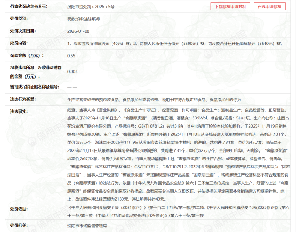296x232 pixels.
Task: Select the fine amount 0.55
Action: [71, 56]
